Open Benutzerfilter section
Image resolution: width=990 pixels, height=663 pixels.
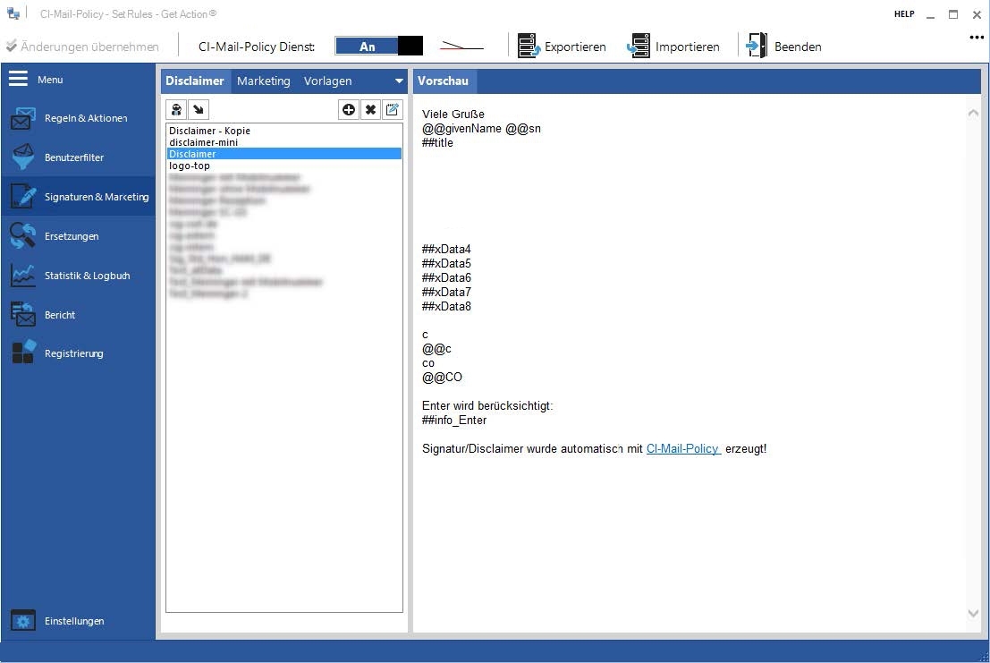pyautogui.click(x=79, y=157)
